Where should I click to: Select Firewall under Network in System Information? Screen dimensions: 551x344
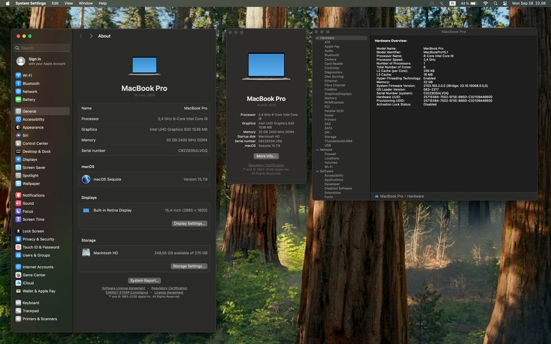pyautogui.click(x=330, y=154)
